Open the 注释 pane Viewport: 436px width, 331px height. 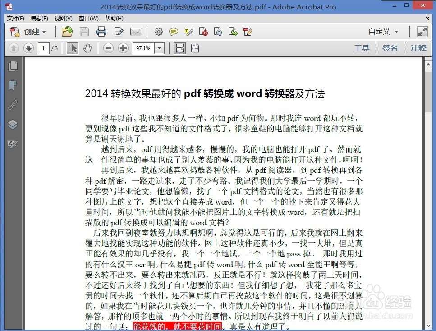click(x=418, y=48)
